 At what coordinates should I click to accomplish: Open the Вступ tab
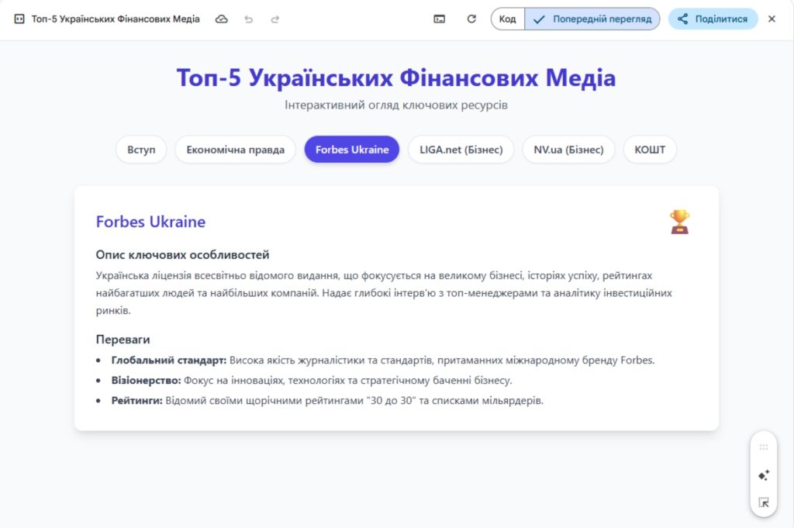pos(140,149)
